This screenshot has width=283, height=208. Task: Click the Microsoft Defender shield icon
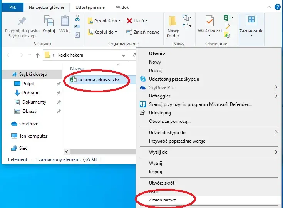(x=143, y=104)
